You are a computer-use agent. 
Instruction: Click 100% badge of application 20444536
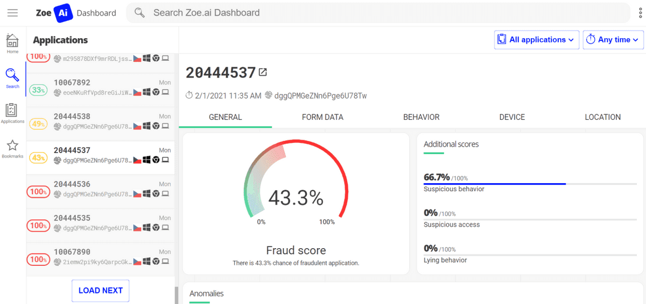(x=38, y=192)
